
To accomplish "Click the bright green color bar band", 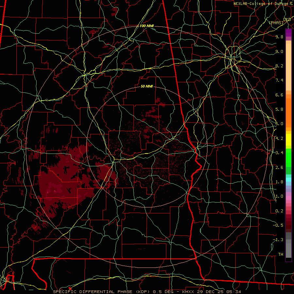I will click(x=288, y=157).
